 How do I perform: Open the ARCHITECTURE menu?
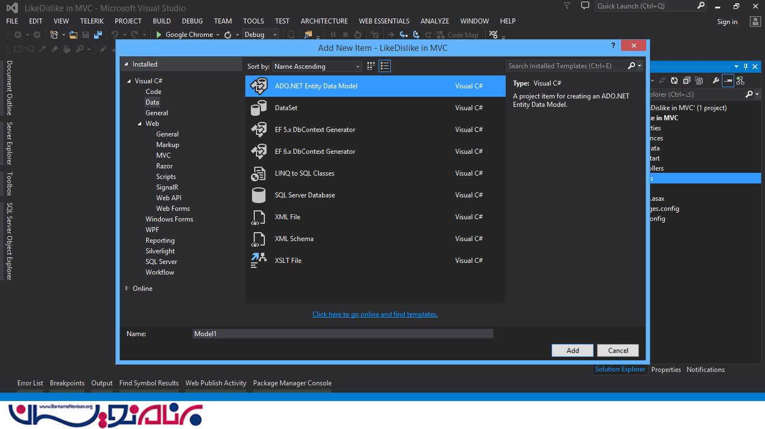pos(324,21)
